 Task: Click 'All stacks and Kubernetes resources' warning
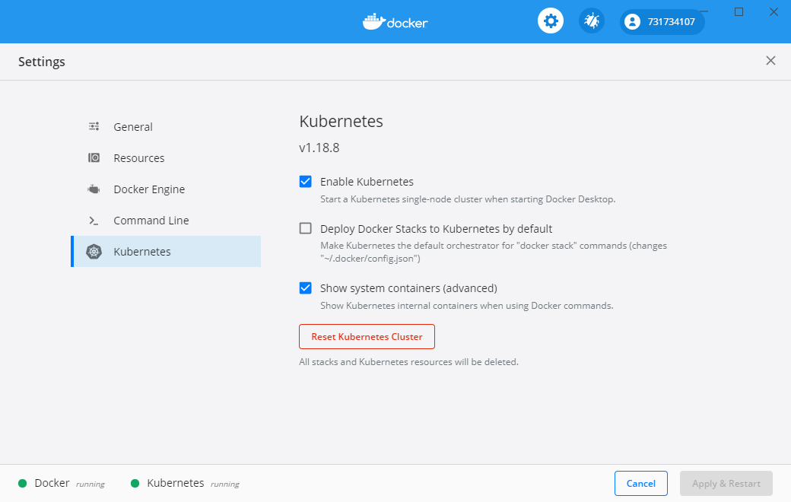[408, 362]
